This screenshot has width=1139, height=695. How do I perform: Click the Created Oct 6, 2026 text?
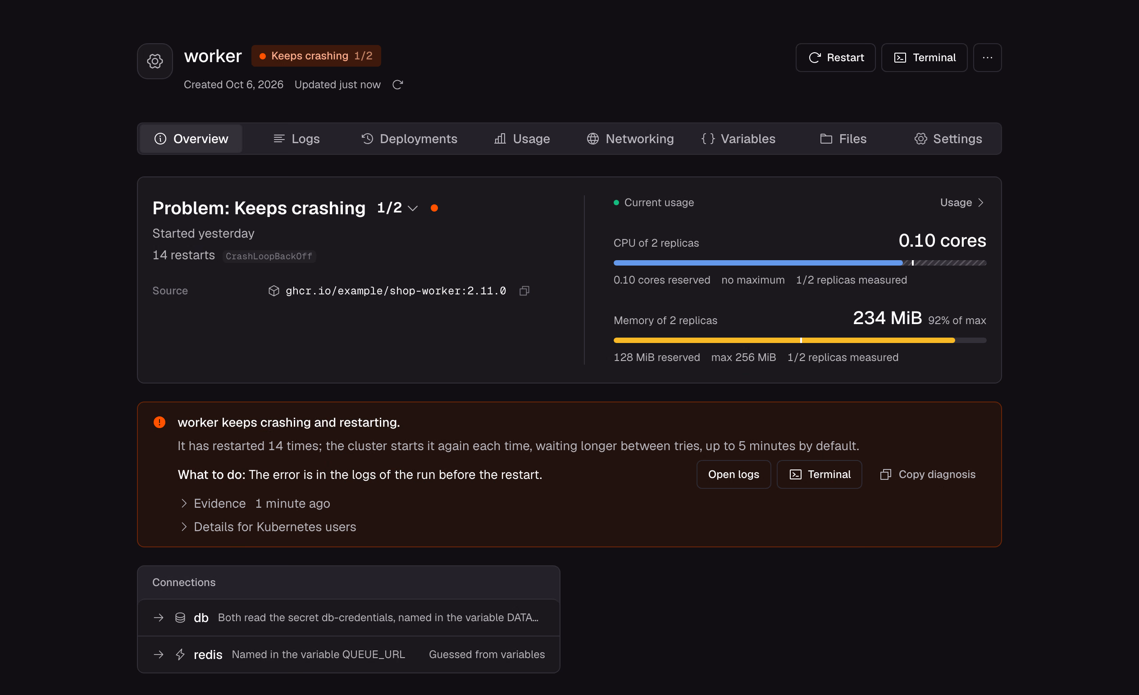(233, 85)
